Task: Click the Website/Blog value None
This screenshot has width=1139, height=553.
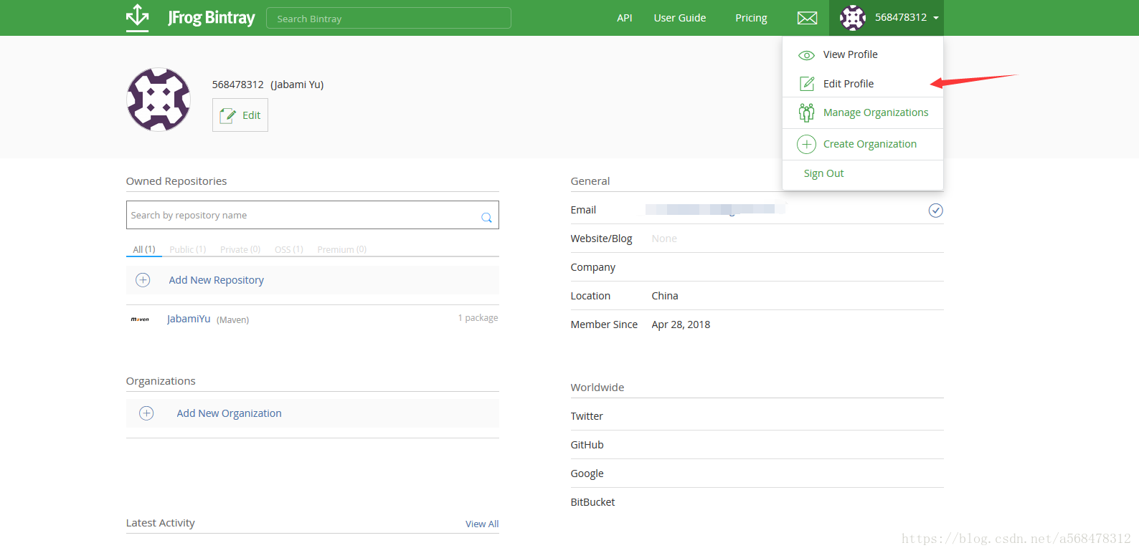Action: [664, 239]
